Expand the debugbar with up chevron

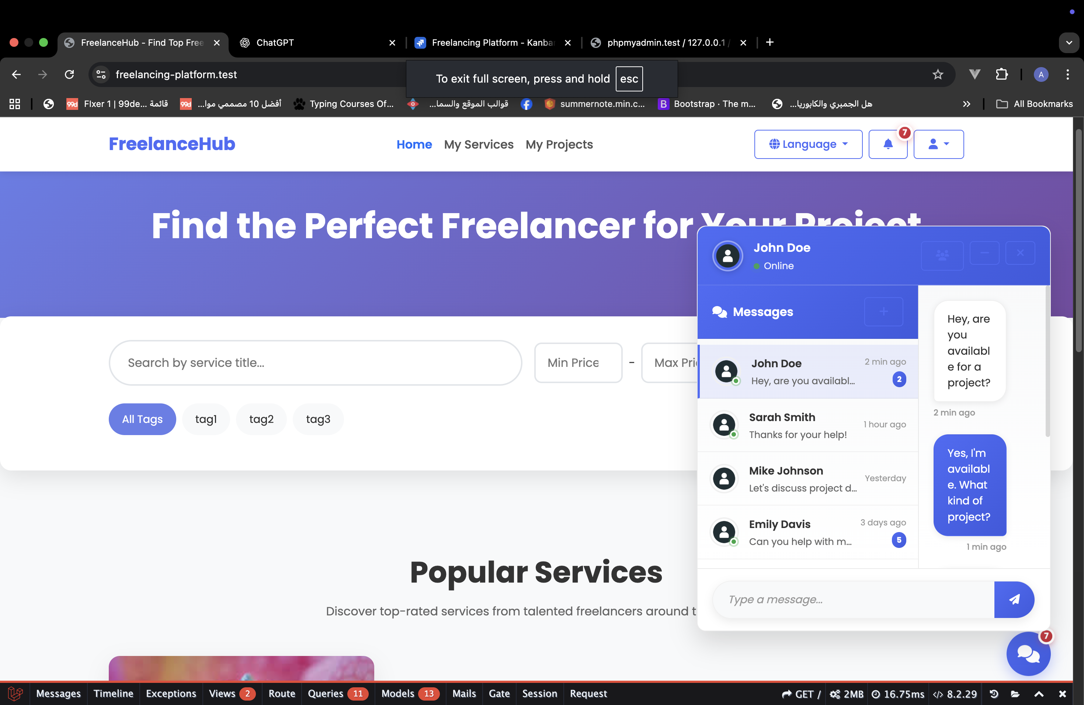pos(1038,694)
